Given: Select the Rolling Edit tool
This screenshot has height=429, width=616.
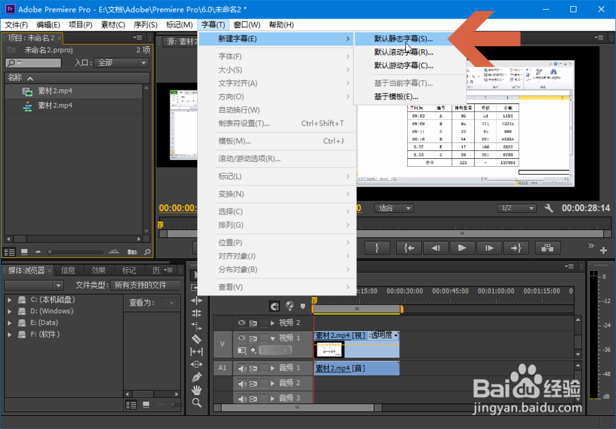Looking at the screenshot, I should click(x=197, y=313).
